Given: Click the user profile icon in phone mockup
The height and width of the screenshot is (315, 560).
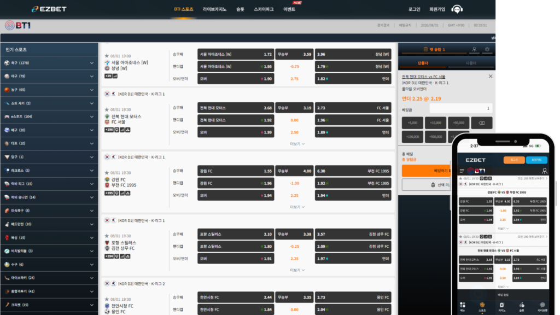Looking at the screenshot, I should click(544, 171).
